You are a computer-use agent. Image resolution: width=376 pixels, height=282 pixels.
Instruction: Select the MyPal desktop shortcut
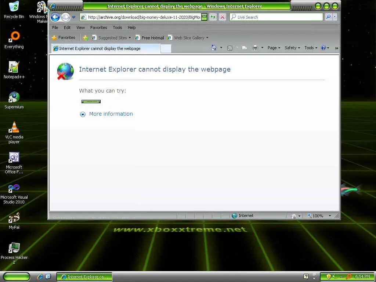pos(14,221)
